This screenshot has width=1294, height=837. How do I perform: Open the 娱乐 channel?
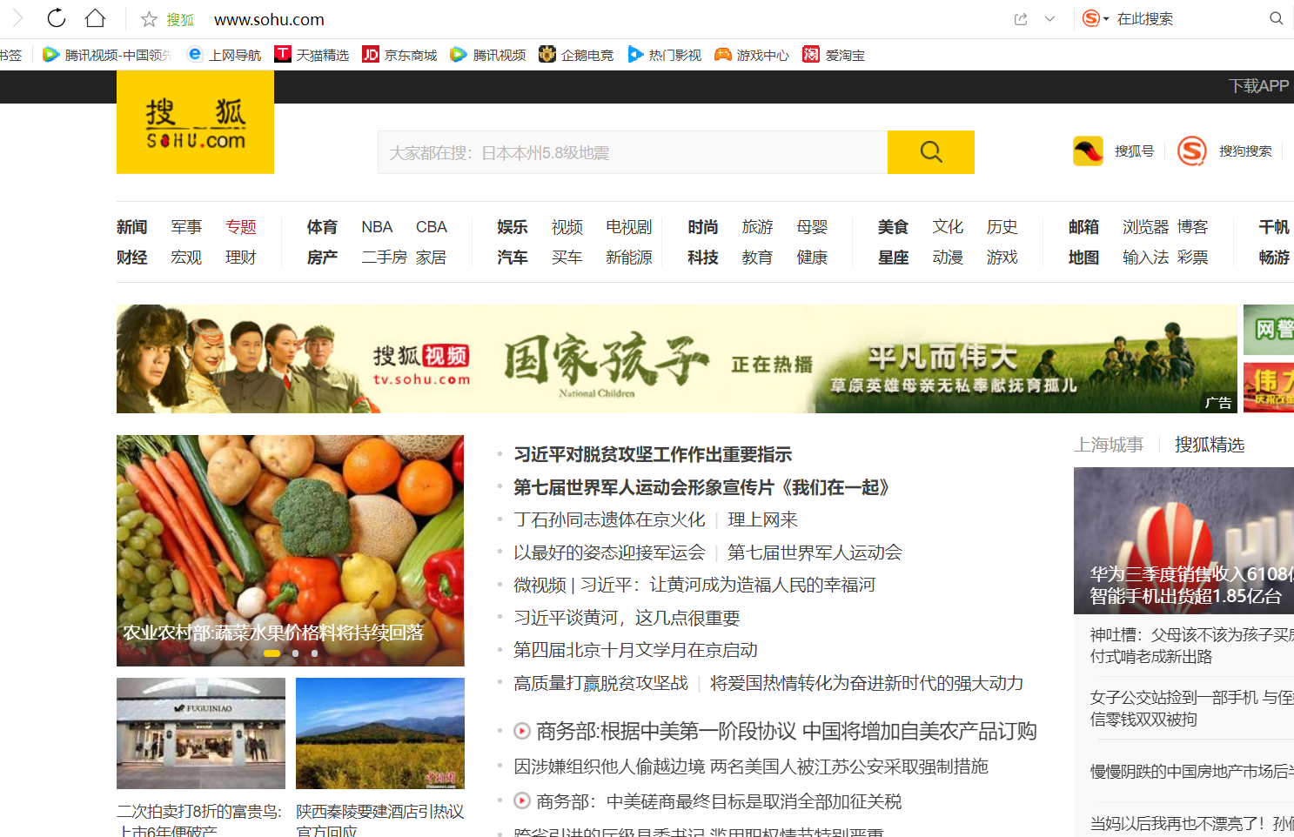(513, 227)
